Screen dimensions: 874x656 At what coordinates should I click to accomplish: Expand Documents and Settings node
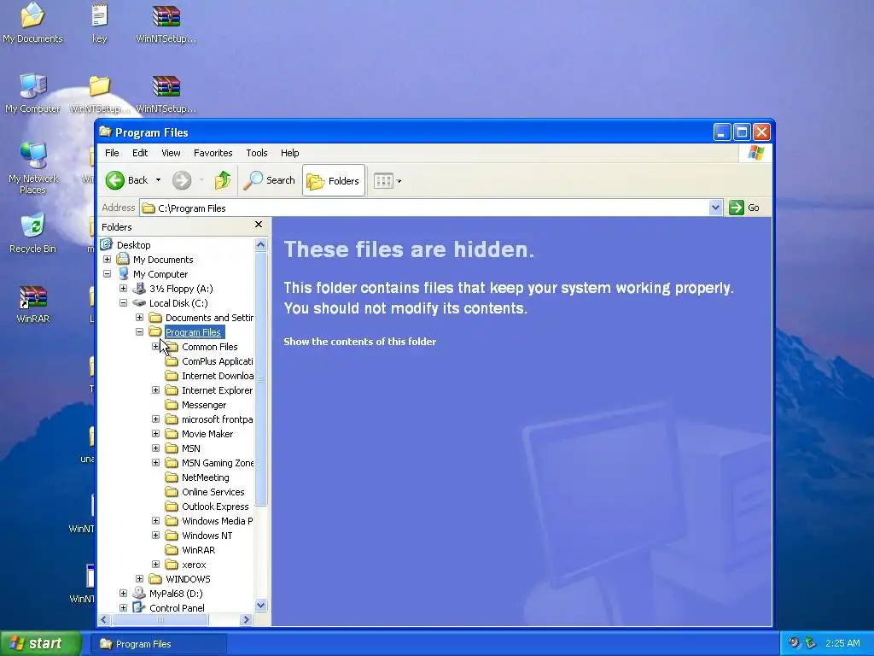click(x=139, y=318)
